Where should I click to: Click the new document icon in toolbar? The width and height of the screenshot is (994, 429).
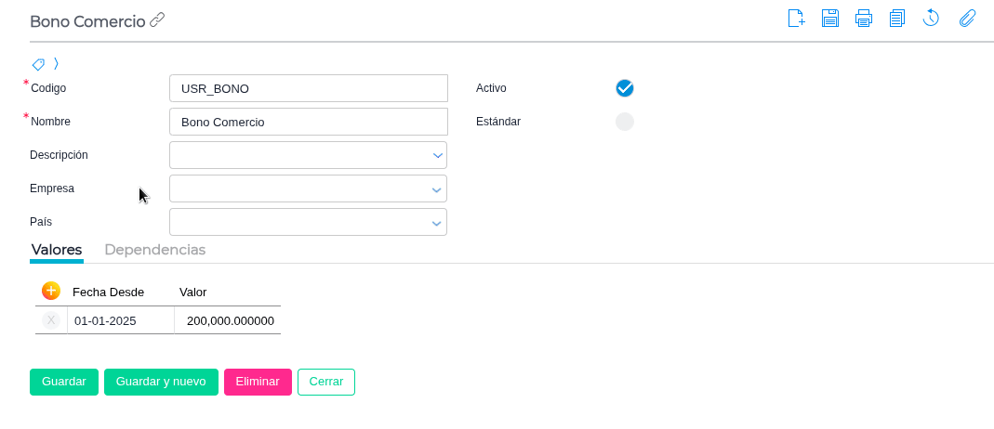click(796, 18)
